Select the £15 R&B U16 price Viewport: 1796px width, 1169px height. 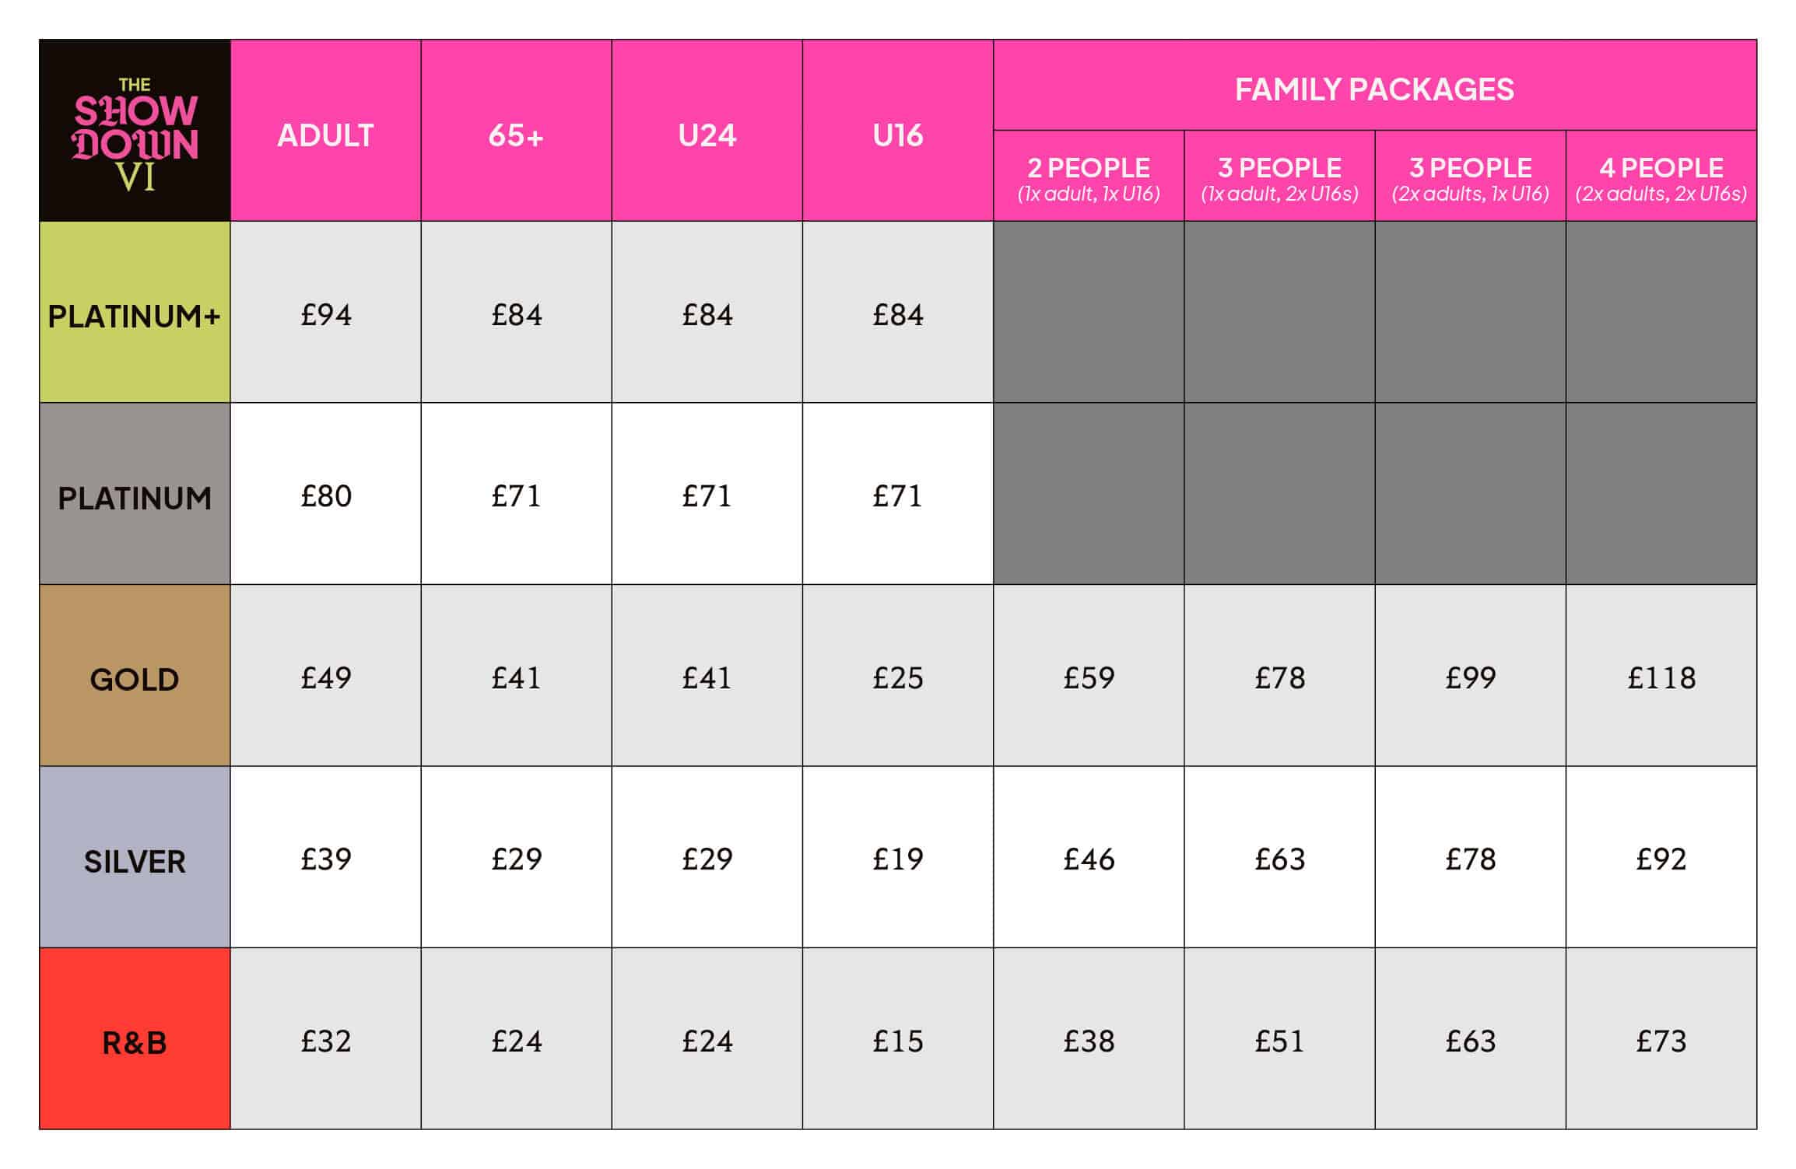coord(897,1041)
